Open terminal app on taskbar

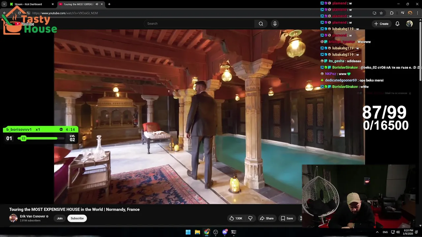pos(234,232)
